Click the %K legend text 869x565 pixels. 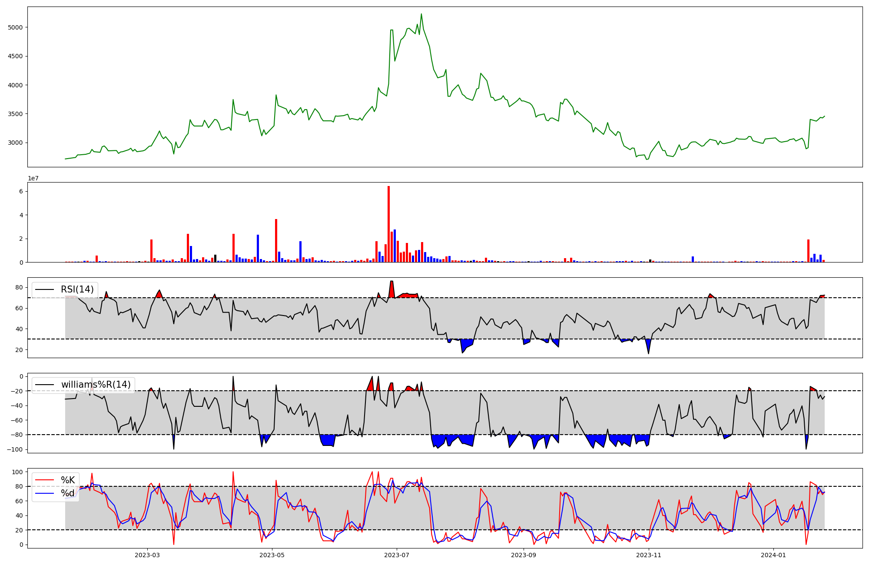pos(68,480)
